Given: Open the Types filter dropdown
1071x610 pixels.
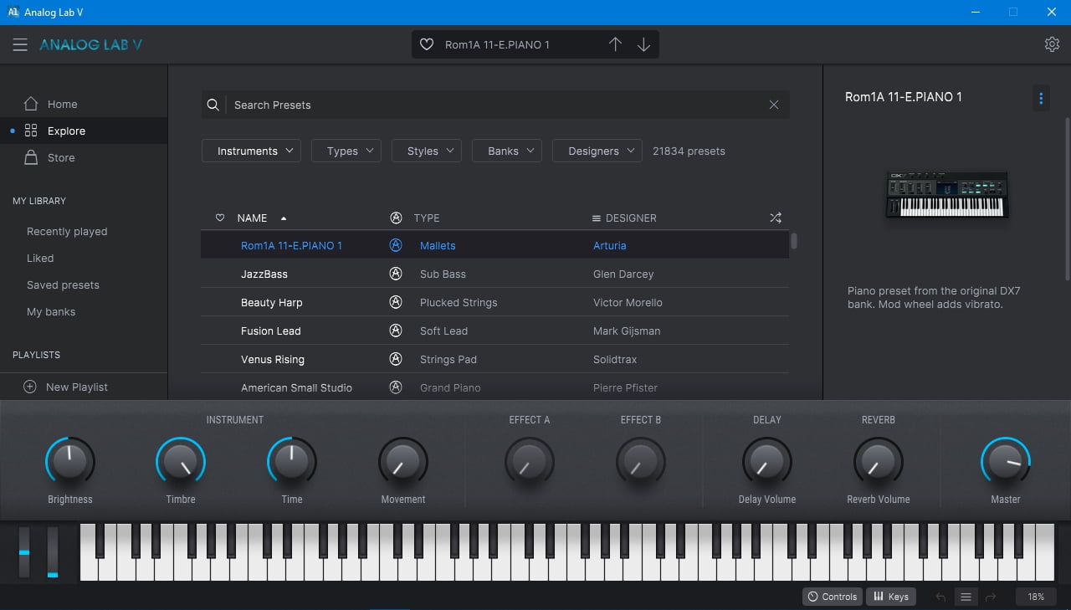Looking at the screenshot, I should coord(346,151).
